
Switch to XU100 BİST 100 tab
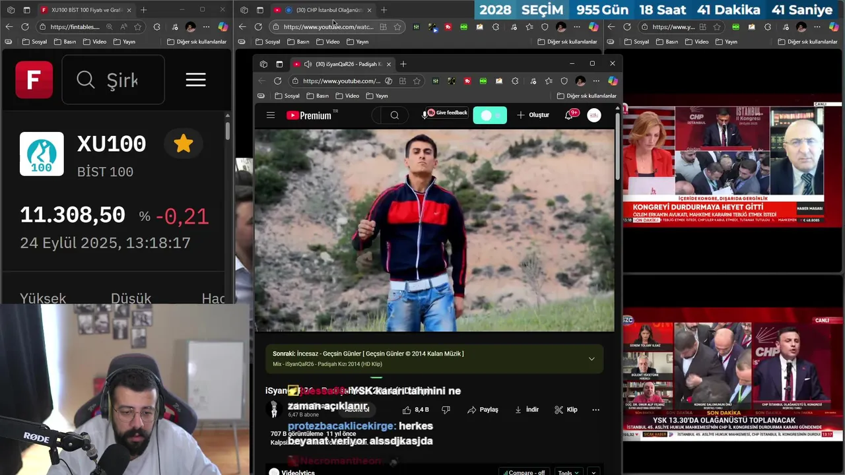pyautogui.click(x=86, y=10)
